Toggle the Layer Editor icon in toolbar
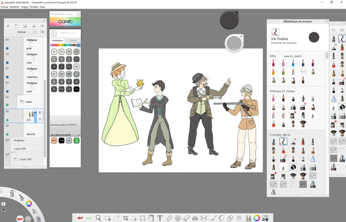 (239, 218)
